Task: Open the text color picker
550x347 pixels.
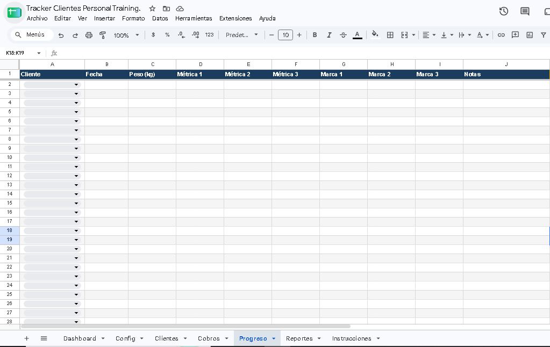Action: 357,35
